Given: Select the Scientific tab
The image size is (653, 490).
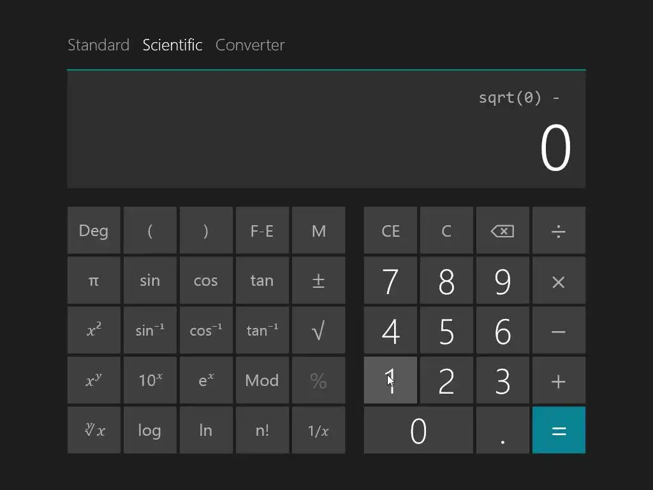Looking at the screenshot, I should [172, 45].
